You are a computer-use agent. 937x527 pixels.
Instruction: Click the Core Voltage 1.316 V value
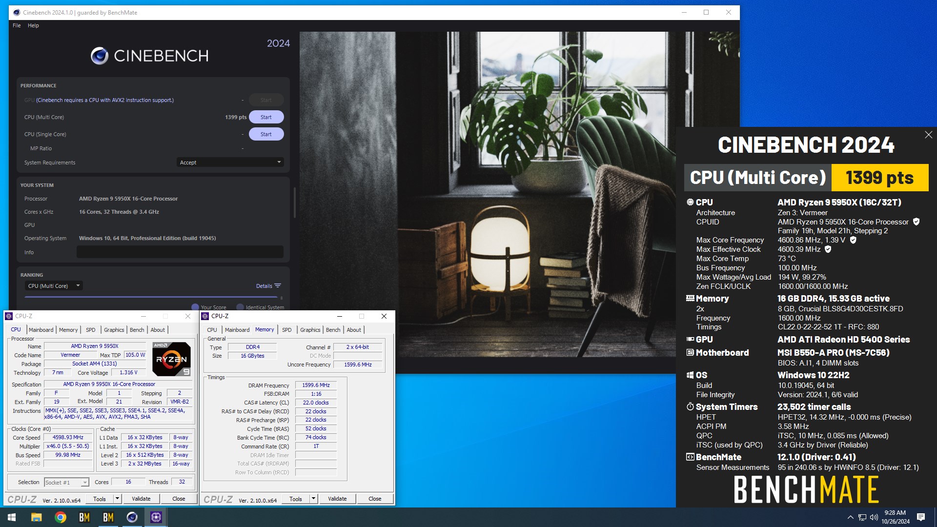tap(128, 372)
